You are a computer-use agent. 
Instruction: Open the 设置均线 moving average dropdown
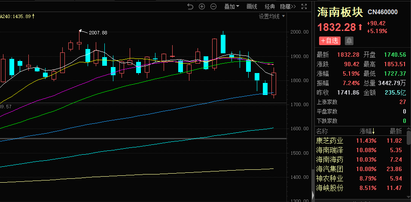tap(271, 16)
